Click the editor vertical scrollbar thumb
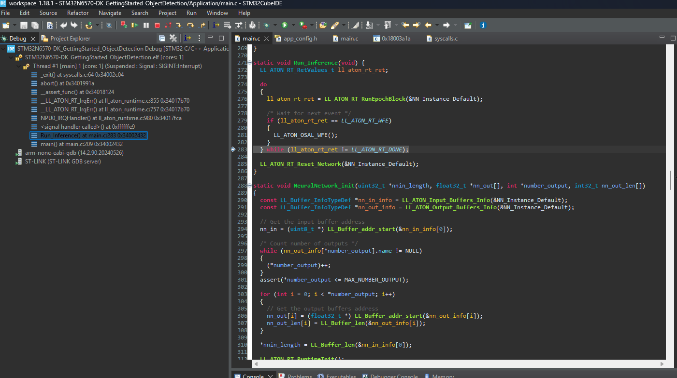The image size is (677, 378). [x=669, y=181]
